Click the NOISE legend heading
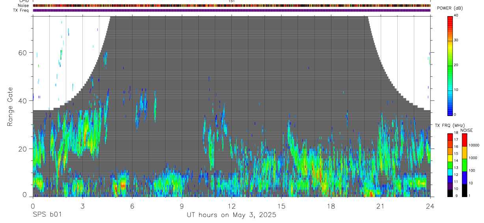 467,130
